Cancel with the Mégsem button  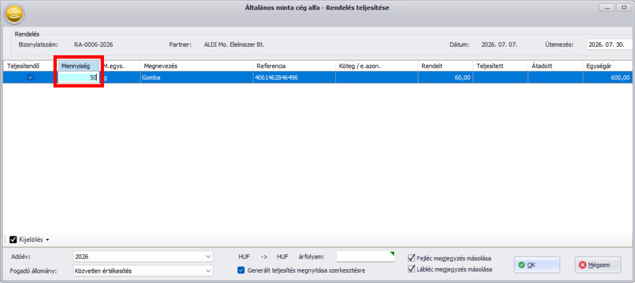tap(598, 265)
